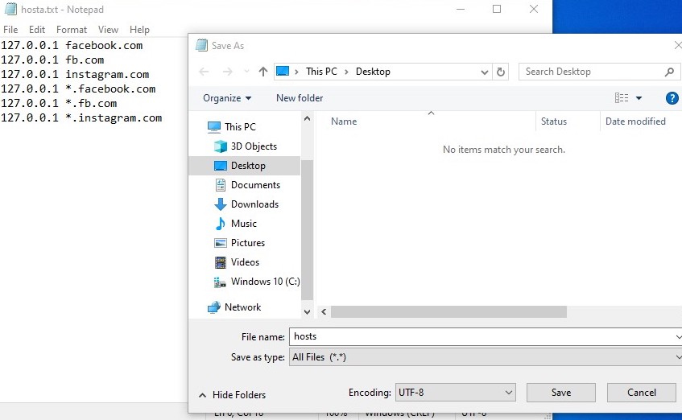This screenshot has width=682, height=420.
Task: Click This PC breadcrumb in address bar
Action: point(321,72)
